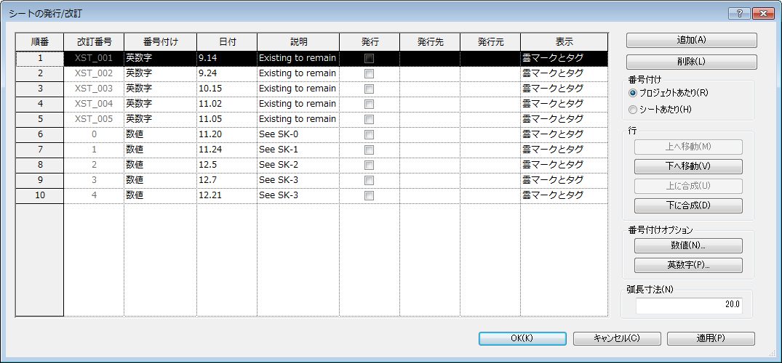Viewport: 782px width, 363px height.
Task: Open the 数値(N)... numbering options
Action: tap(688, 245)
